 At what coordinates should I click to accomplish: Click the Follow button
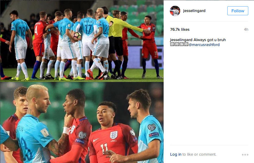[238, 11]
